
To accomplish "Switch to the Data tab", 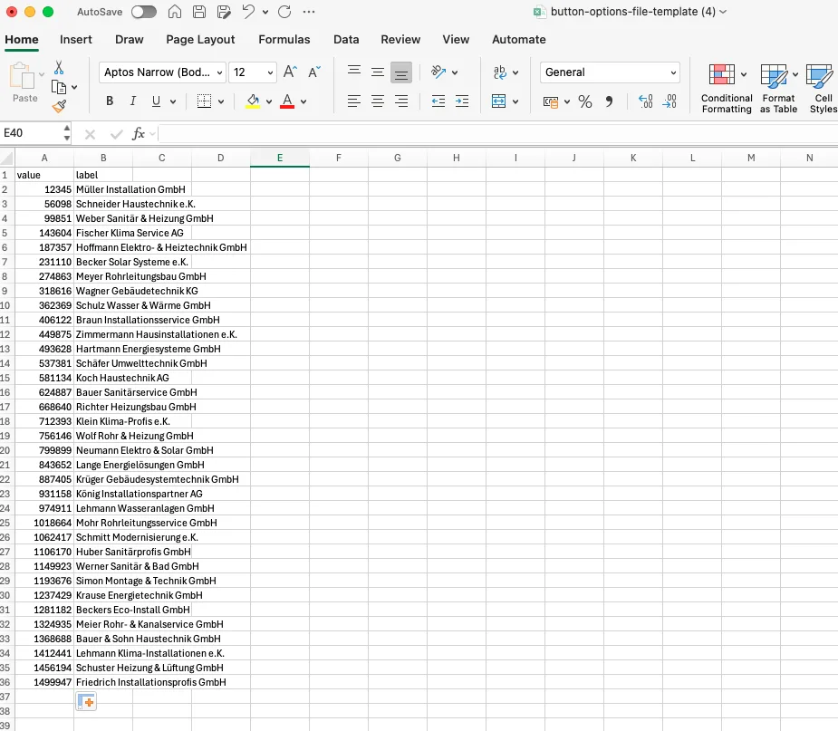I will [346, 40].
